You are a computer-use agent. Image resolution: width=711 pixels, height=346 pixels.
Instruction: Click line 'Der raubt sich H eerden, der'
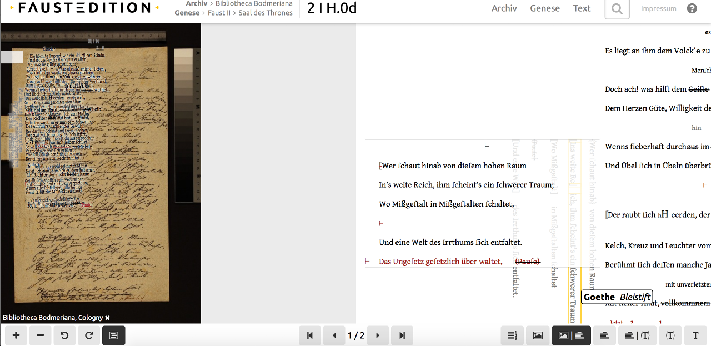[658, 214]
